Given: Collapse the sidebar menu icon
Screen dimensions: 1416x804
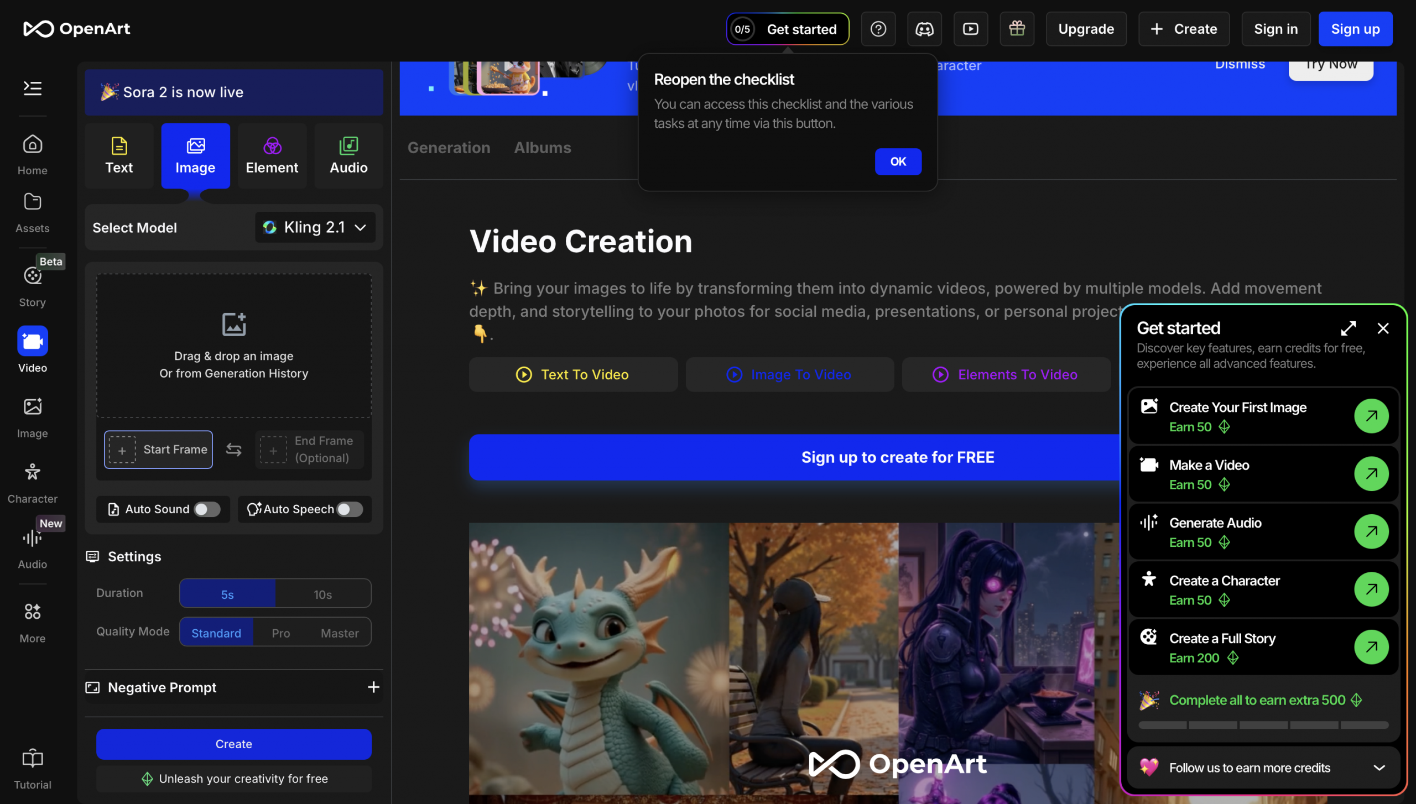Looking at the screenshot, I should (32, 88).
